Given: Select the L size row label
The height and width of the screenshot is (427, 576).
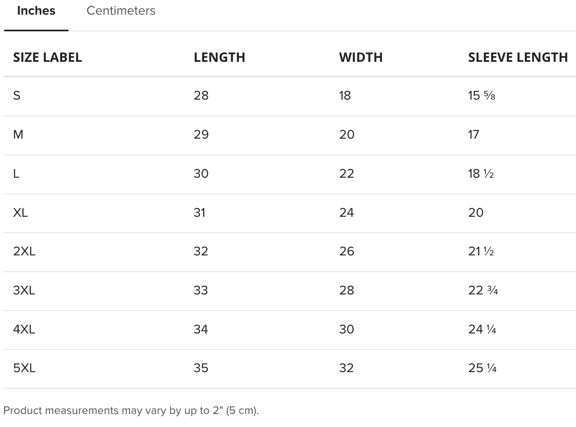Looking at the screenshot, I should 16,174.
